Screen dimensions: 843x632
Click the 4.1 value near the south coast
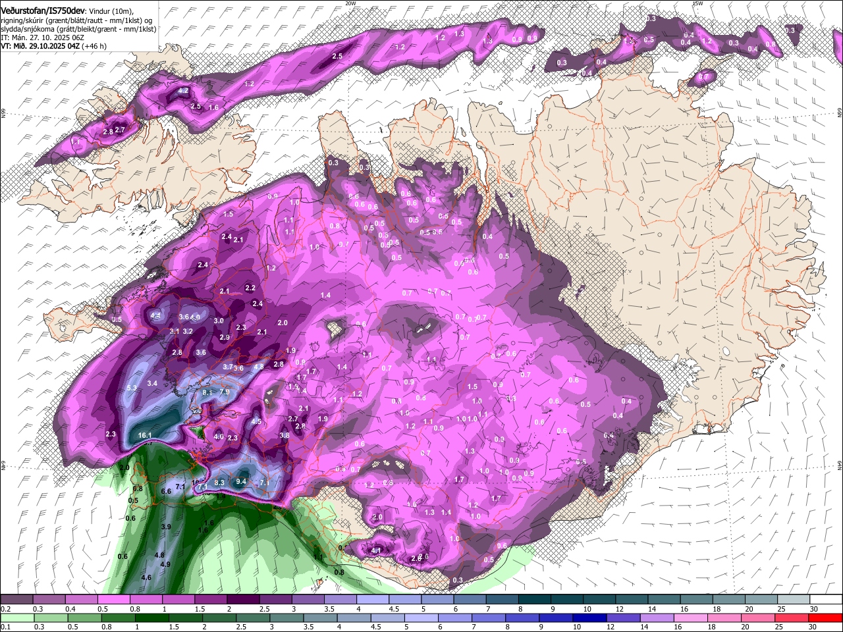[377, 550]
